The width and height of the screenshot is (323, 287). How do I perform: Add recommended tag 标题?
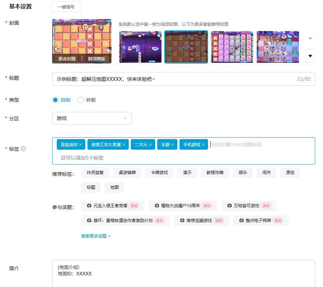coord(91,187)
